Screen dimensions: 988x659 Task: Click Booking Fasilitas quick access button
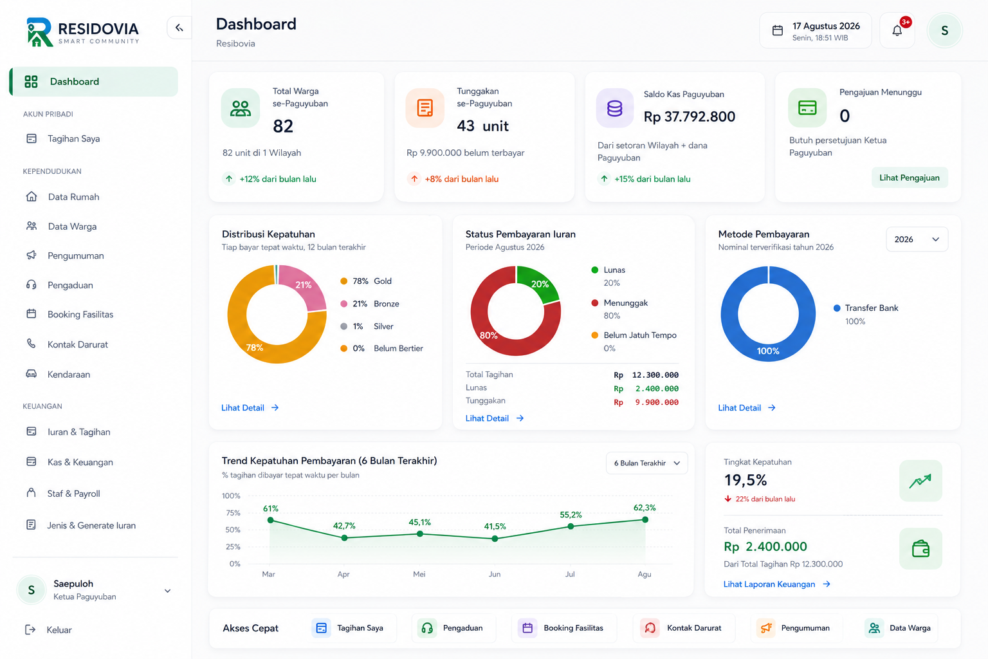(564, 628)
